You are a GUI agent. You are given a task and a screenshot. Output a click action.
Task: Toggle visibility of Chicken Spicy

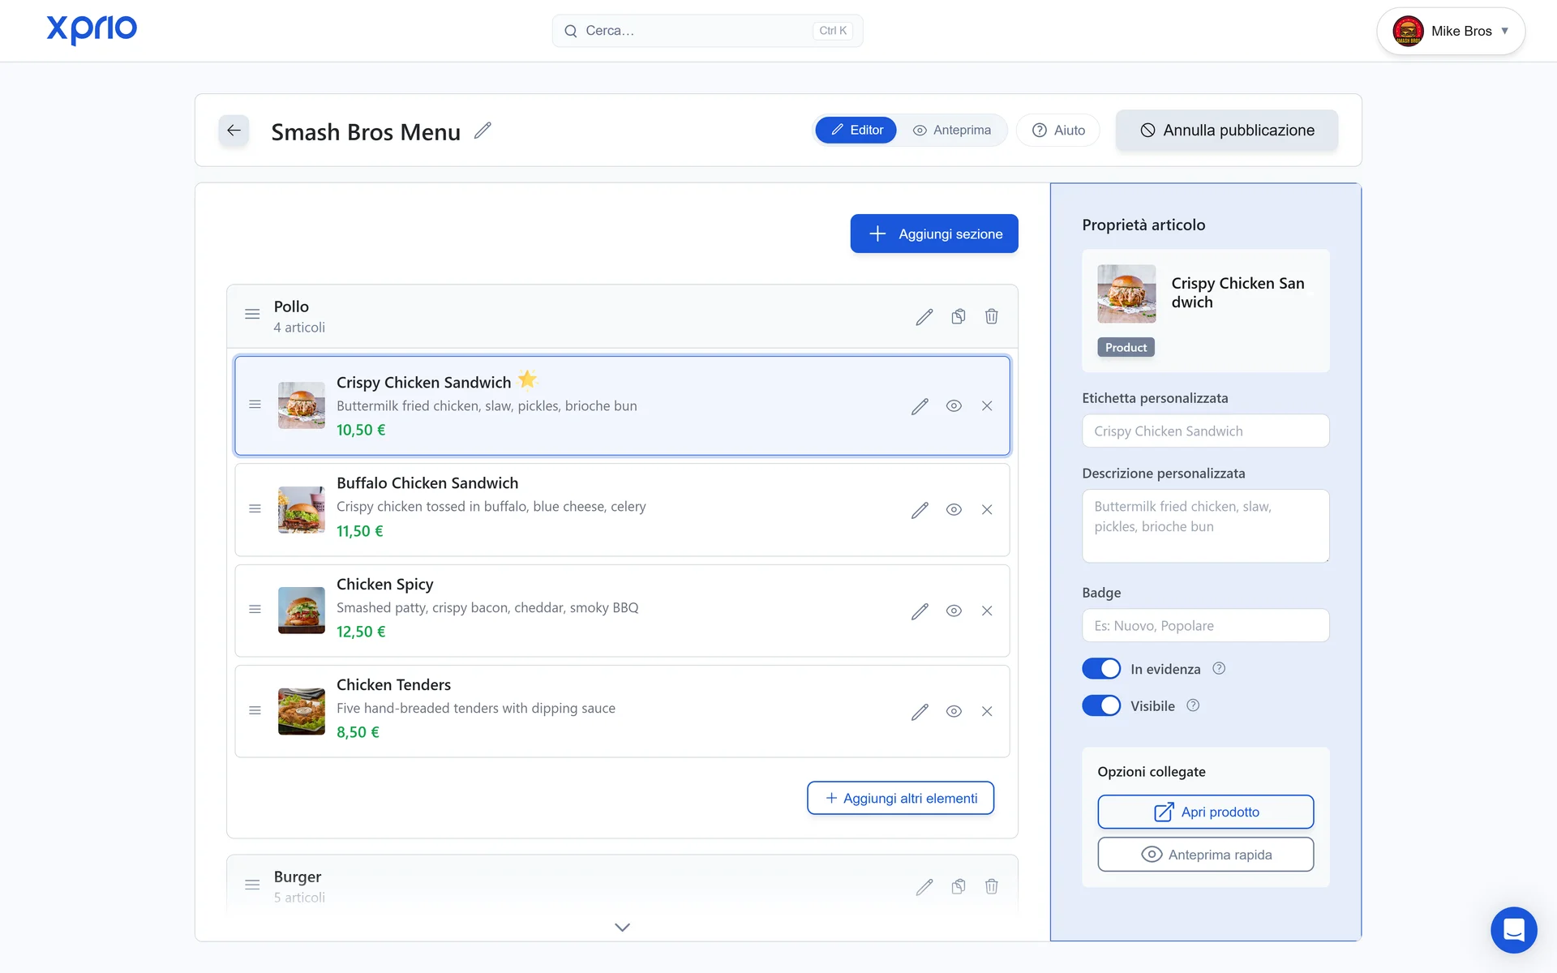click(954, 611)
